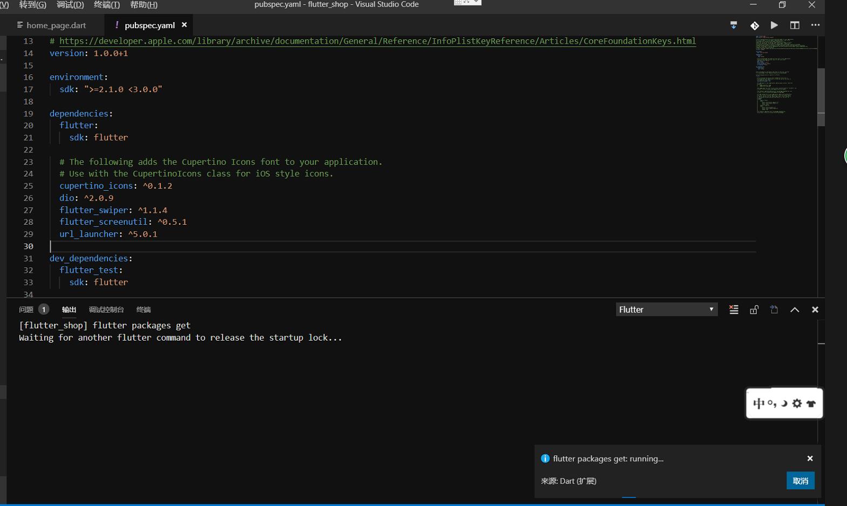
Task: Open IME settings gear icon
Action: click(797, 403)
